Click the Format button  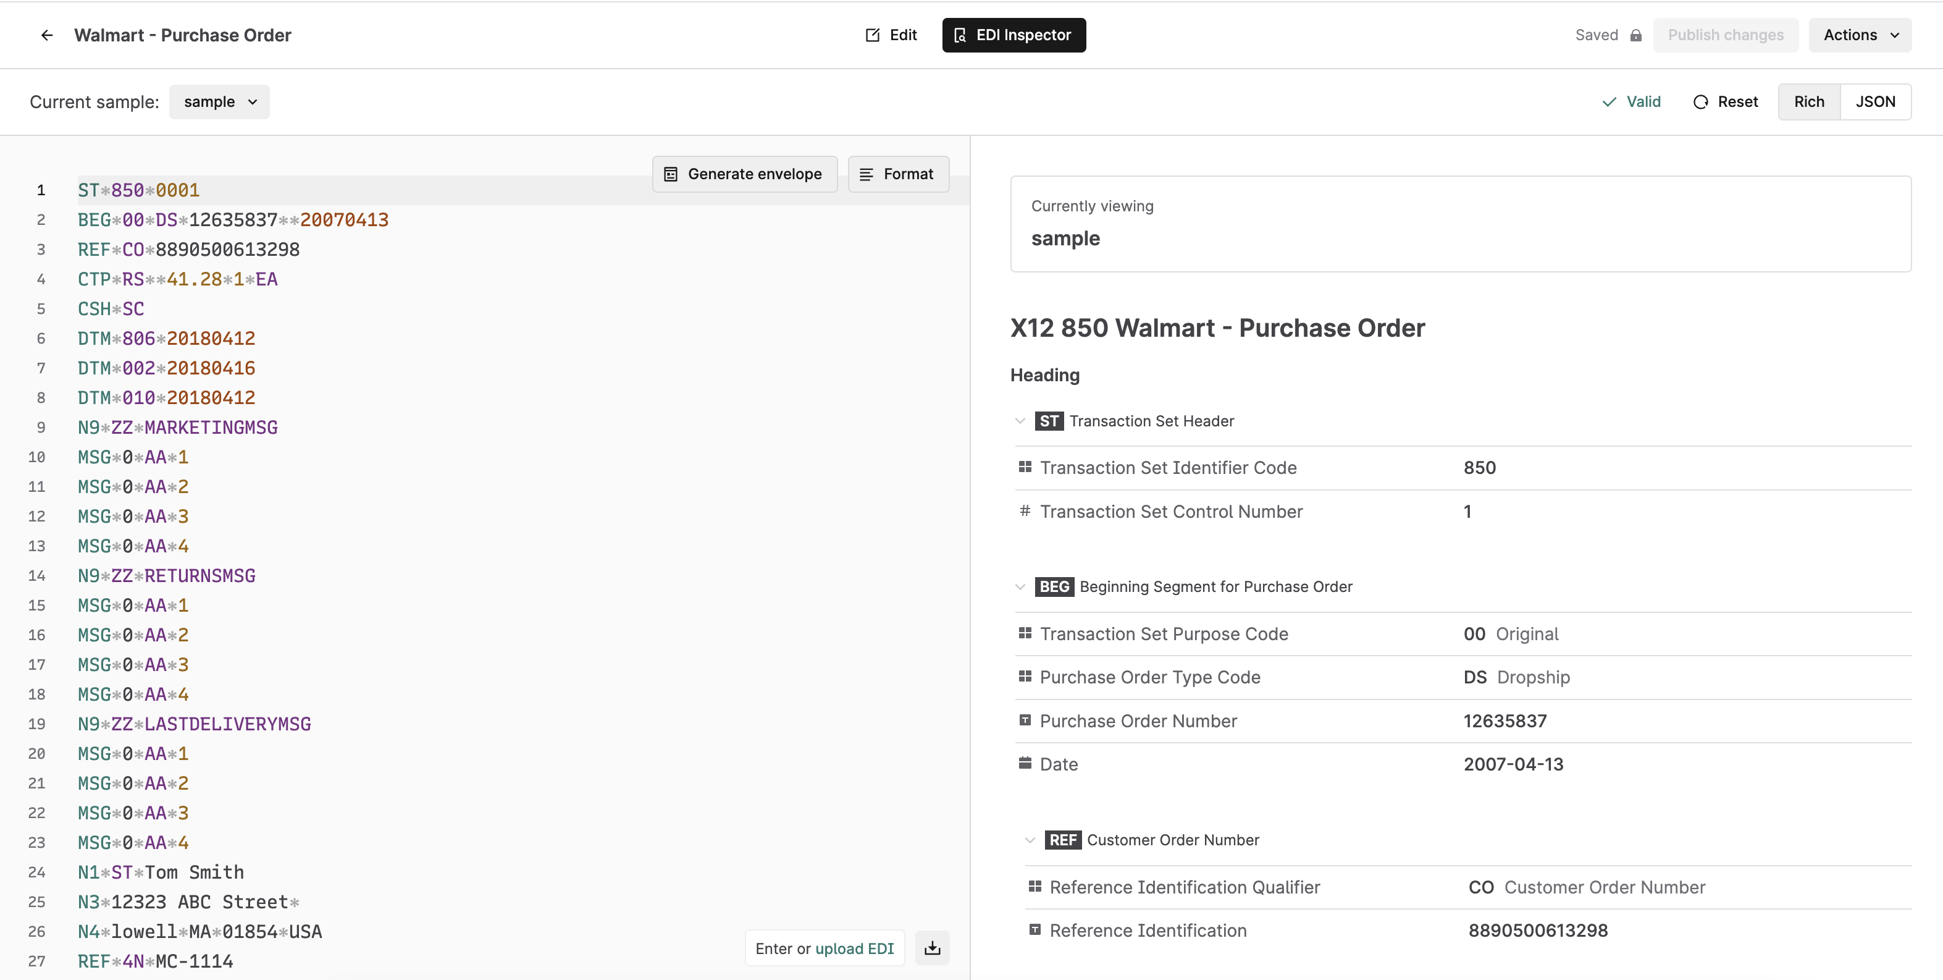[x=899, y=174]
